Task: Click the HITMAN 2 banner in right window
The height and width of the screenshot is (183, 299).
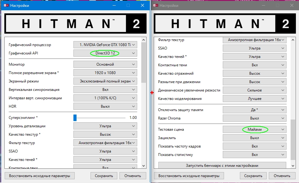Action: pos(225,23)
